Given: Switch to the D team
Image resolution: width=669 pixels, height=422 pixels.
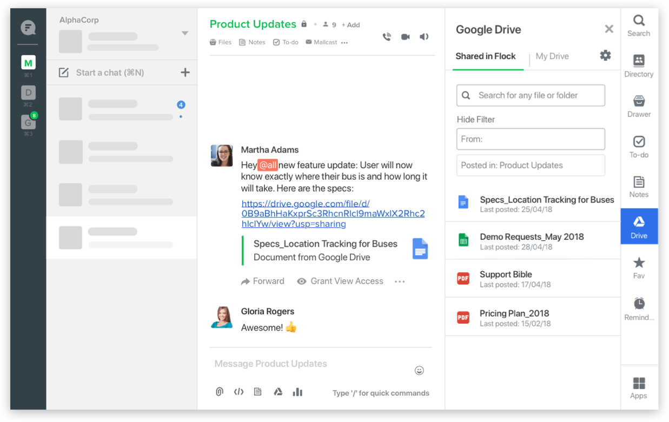Looking at the screenshot, I should (28, 93).
